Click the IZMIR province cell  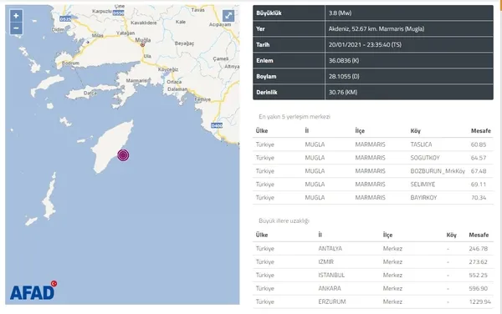point(325,262)
